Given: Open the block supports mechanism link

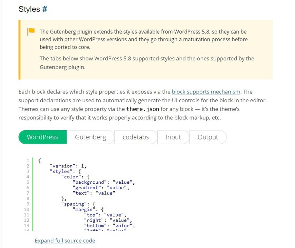Looking at the screenshot, I should click(206, 92).
